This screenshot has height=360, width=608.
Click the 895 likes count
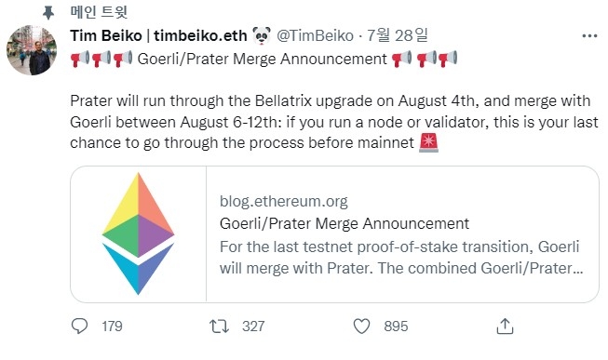tap(396, 327)
